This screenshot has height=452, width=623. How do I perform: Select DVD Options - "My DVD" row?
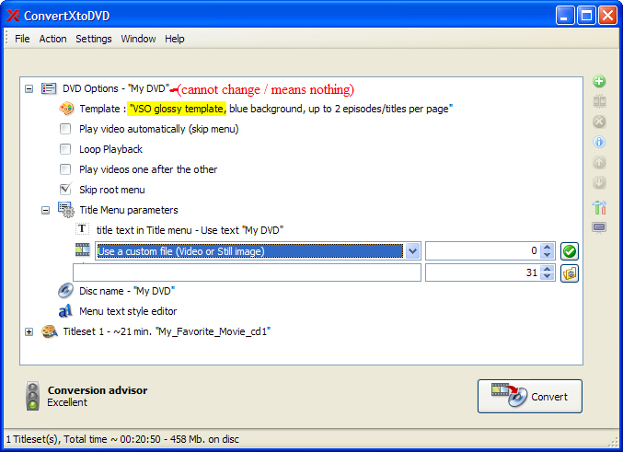click(x=116, y=88)
